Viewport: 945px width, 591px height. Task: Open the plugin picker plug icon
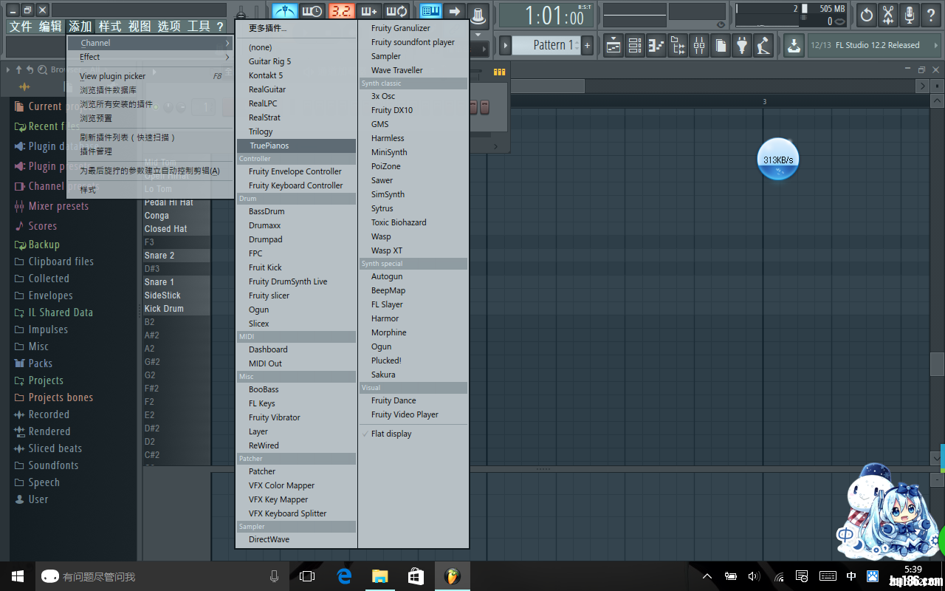[742, 46]
